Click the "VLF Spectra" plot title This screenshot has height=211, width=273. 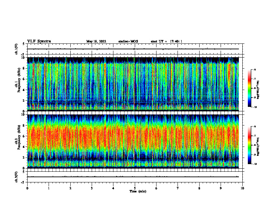pos(39,41)
